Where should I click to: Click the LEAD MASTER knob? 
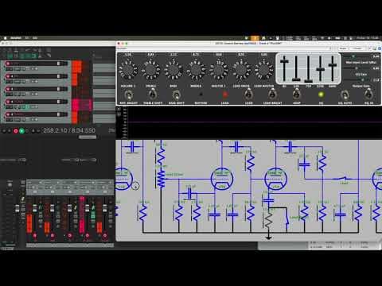point(263,70)
